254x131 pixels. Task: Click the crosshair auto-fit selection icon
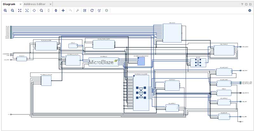[34, 10]
